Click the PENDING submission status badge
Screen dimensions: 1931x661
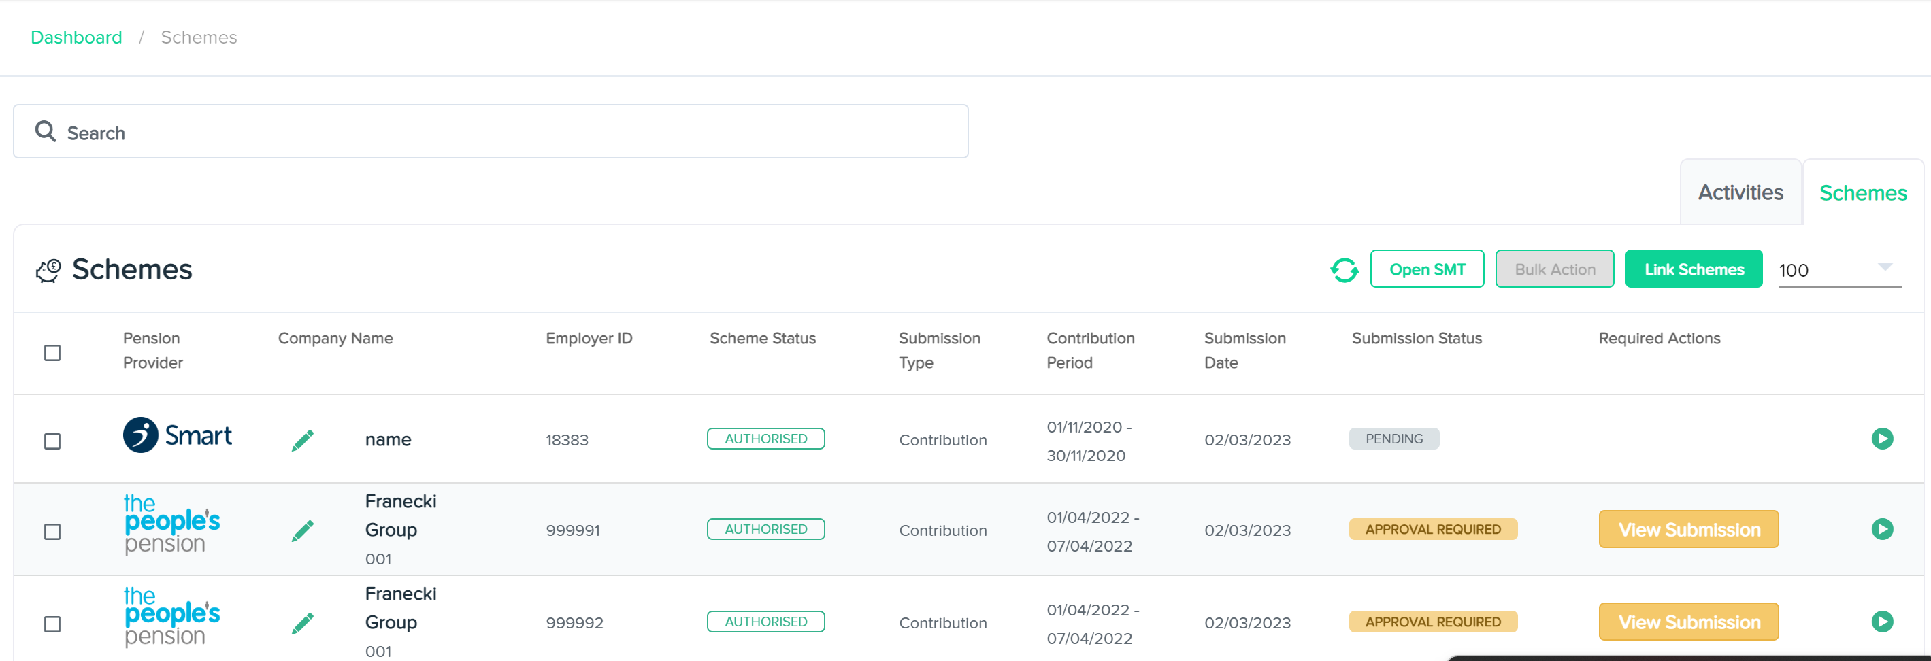pyautogui.click(x=1393, y=439)
